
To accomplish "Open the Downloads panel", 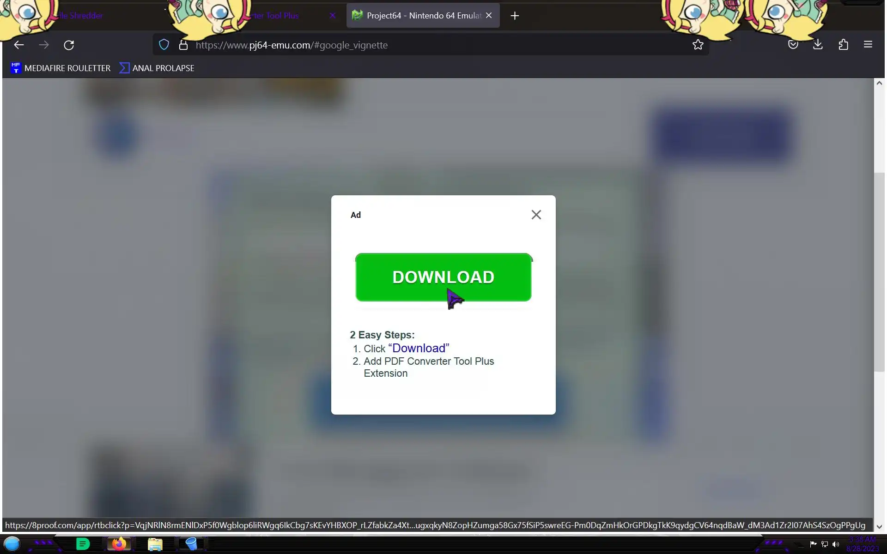I will tap(818, 45).
